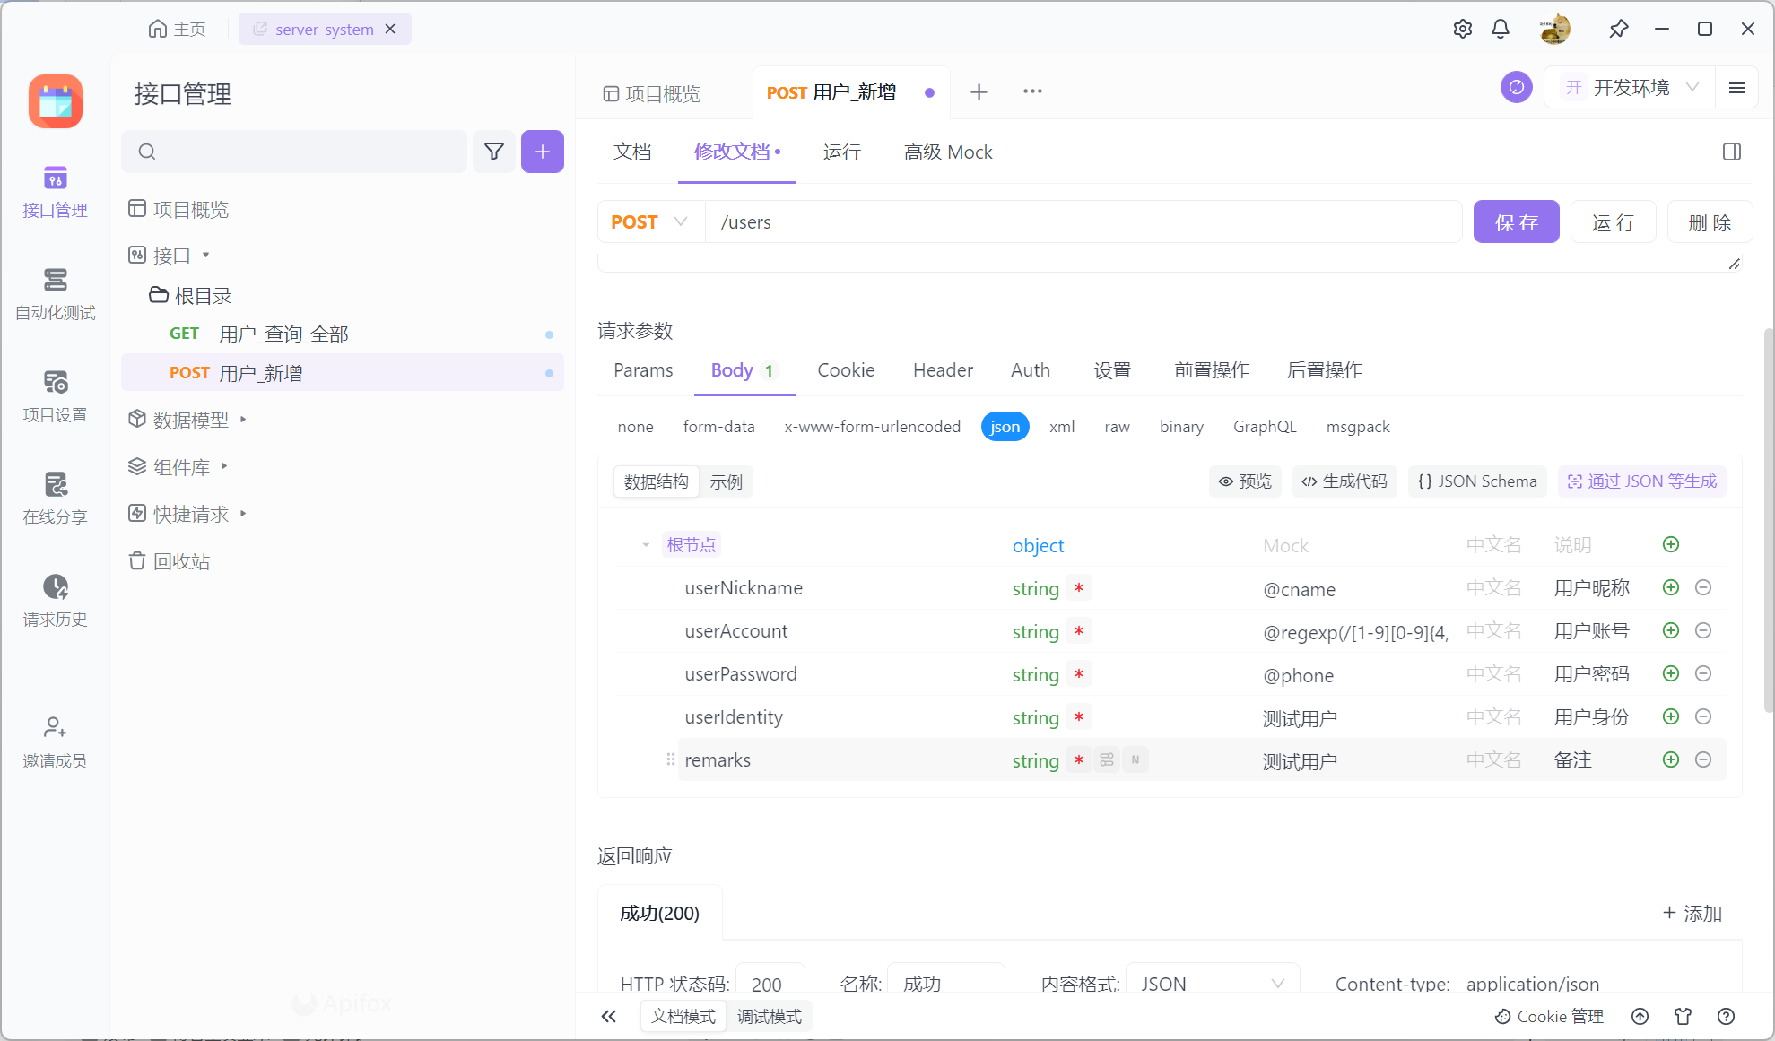The width and height of the screenshot is (1775, 1041).
Task: Select the raw body type
Action: pyautogui.click(x=1117, y=427)
